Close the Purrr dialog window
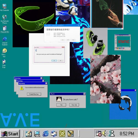Image resolution: width=138 pixels, height=138 pixels. (84, 94)
